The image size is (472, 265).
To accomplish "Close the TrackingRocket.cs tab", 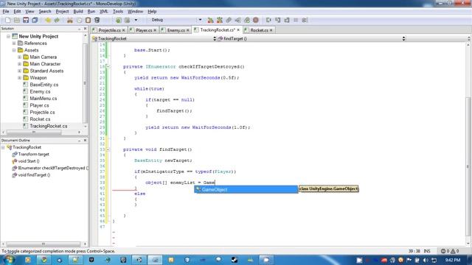I will [x=238, y=30].
